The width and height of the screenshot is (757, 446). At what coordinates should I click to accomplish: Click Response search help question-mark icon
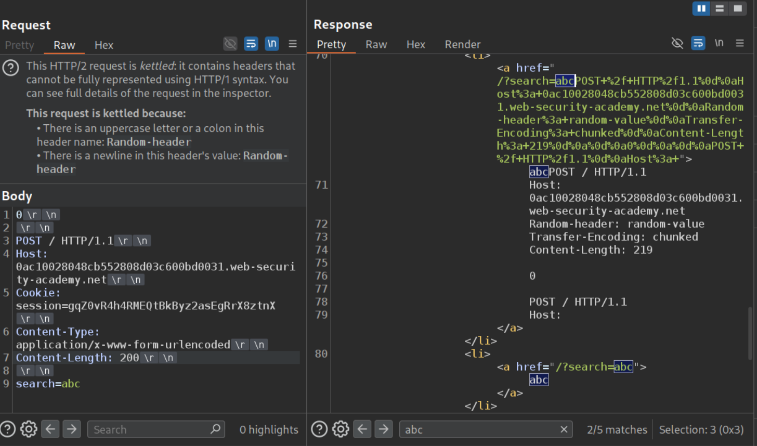[319, 429]
